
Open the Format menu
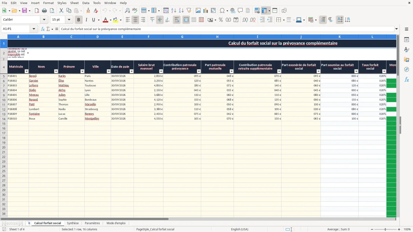49,3
